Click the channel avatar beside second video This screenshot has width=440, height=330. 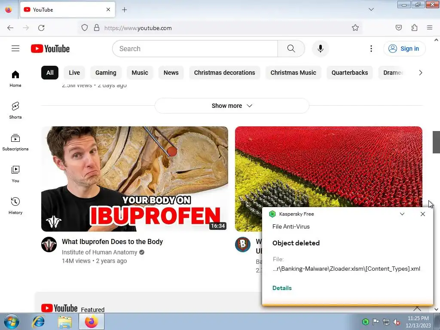tap(243, 244)
